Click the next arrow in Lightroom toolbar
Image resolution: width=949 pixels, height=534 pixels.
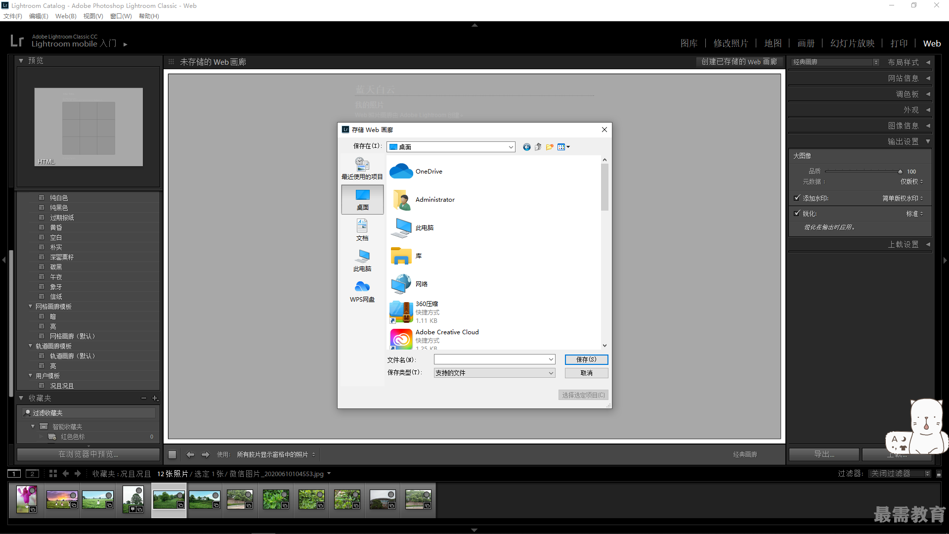[x=206, y=454]
